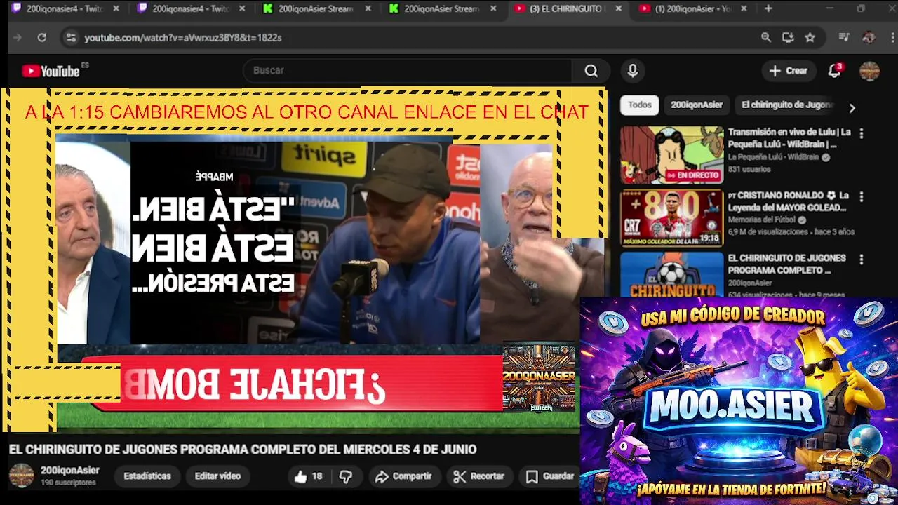The height and width of the screenshot is (505, 898).
Task: Open the 200iqonAsier channel avatar
Action: pos(21,476)
